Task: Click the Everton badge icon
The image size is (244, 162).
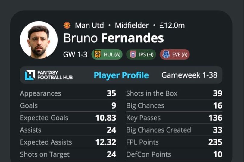Action: coord(166,54)
